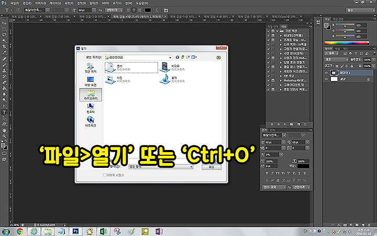This screenshot has width=377, height=236.
Task: Select the History Brush tool
Action: [4, 77]
